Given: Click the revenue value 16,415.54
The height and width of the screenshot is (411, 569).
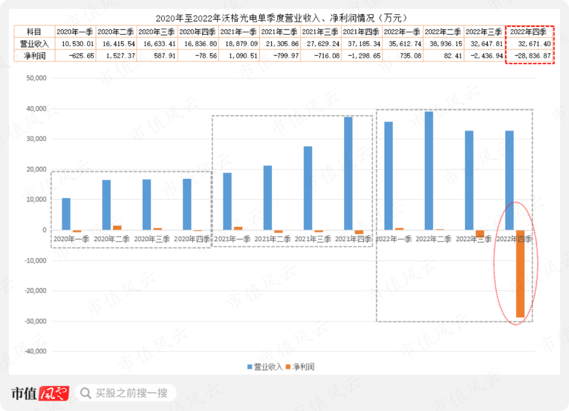Looking at the screenshot, I should pyautogui.click(x=119, y=44).
